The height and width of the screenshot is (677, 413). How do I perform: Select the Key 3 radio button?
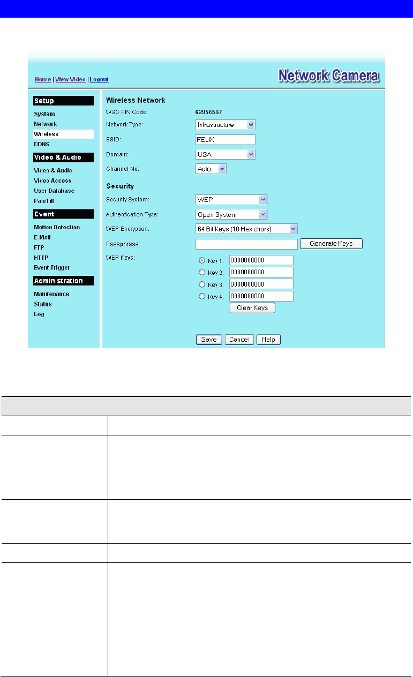tap(202, 284)
